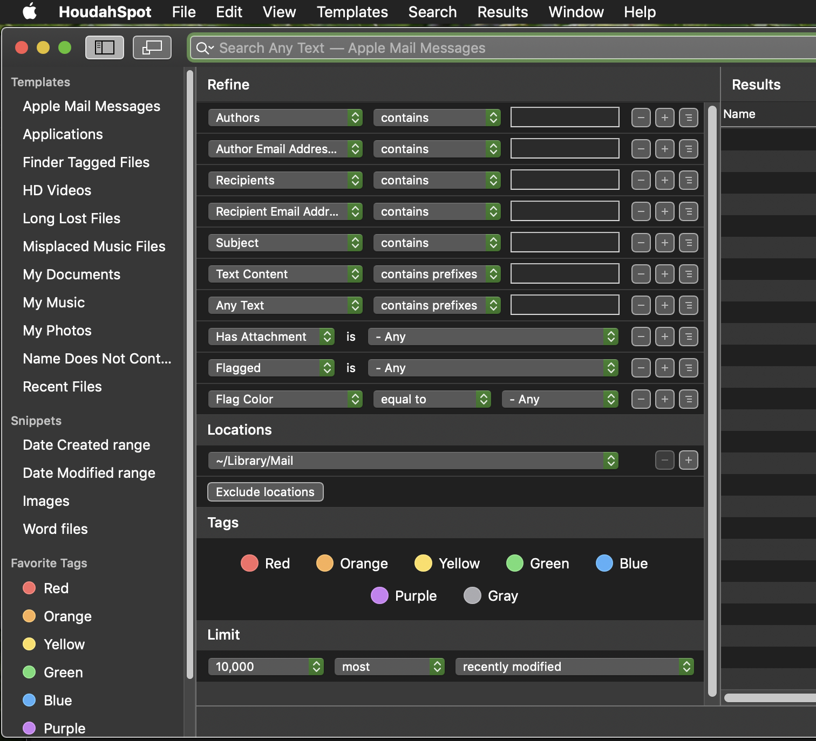Select Red in sidebar Favorite Tags

[x=46, y=588]
